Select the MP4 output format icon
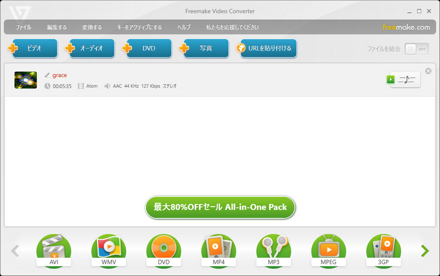 tap(219, 251)
